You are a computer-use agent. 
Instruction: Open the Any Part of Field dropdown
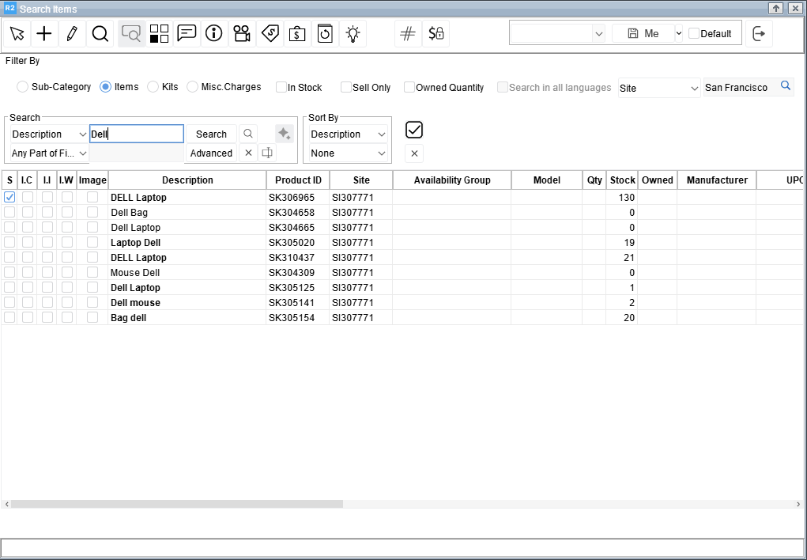click(x=49, y=153)
